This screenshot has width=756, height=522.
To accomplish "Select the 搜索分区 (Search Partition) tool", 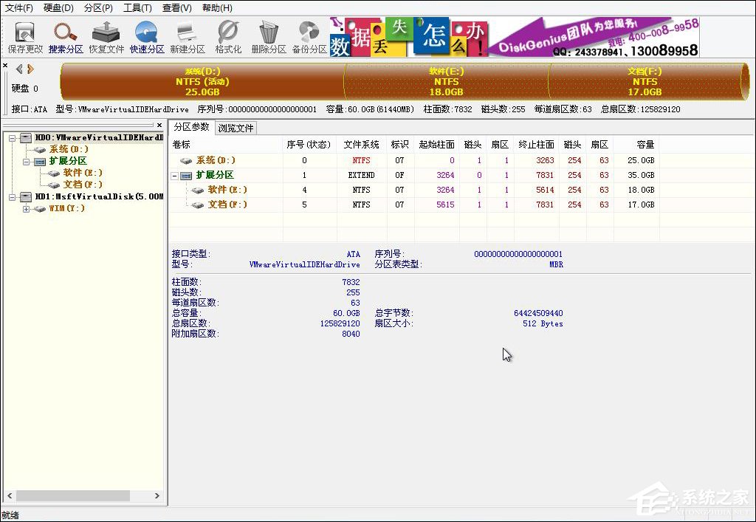I will pyautogui.click(x=66, y=35).
